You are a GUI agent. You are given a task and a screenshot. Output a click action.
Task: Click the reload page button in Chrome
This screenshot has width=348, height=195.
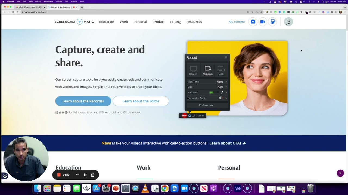[x=13, y=12]
